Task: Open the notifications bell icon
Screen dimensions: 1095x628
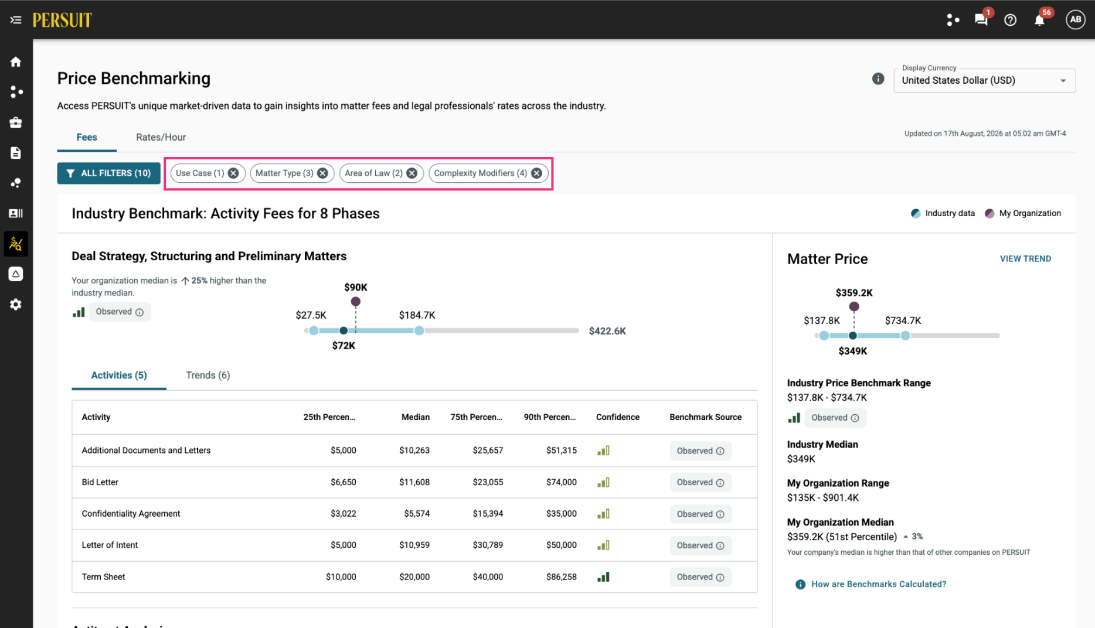Action: [1039, 20]
